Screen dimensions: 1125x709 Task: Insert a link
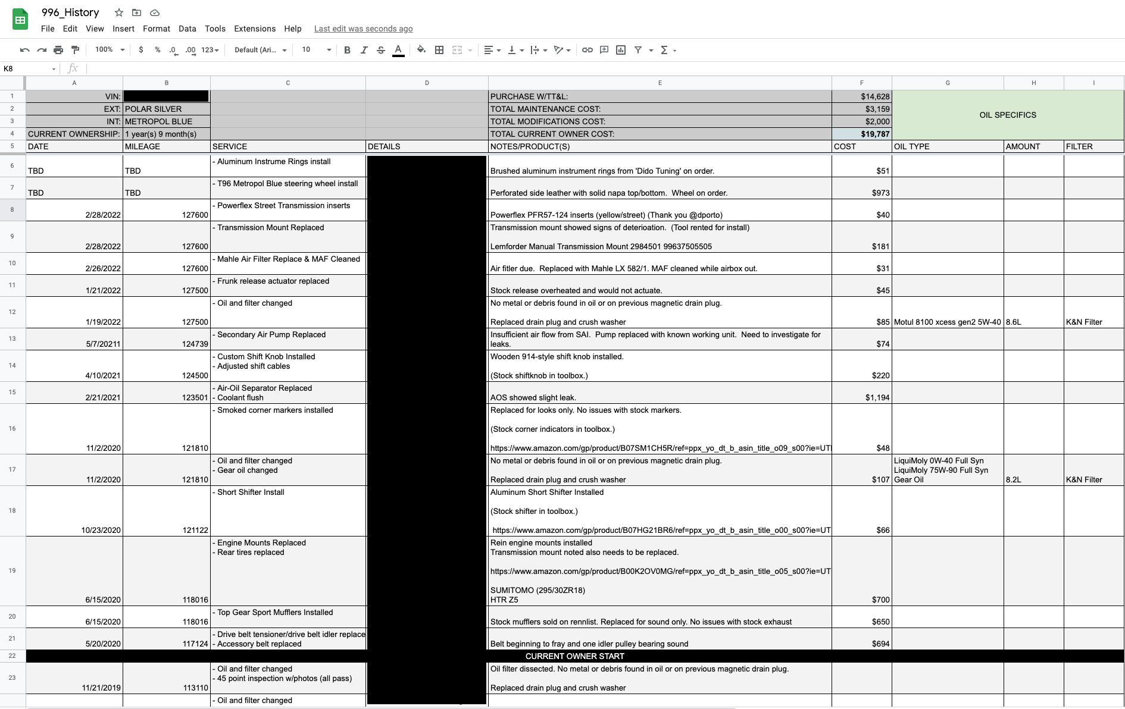coord(587,50)
